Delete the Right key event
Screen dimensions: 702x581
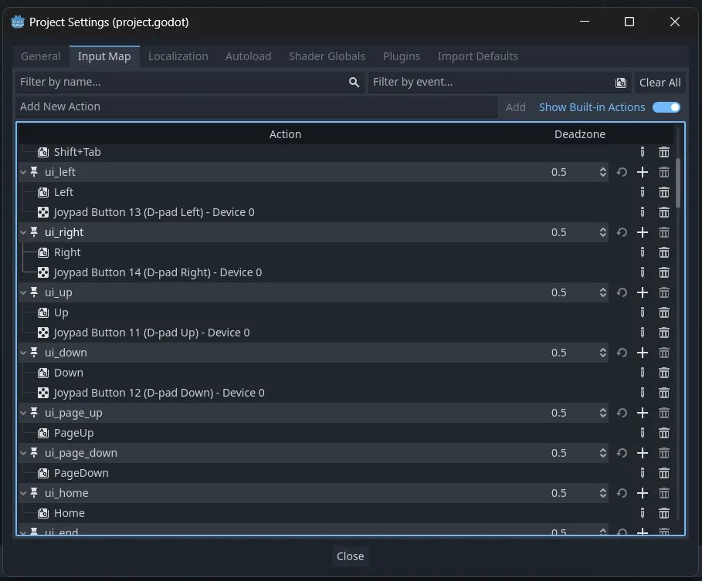point(664,252)
